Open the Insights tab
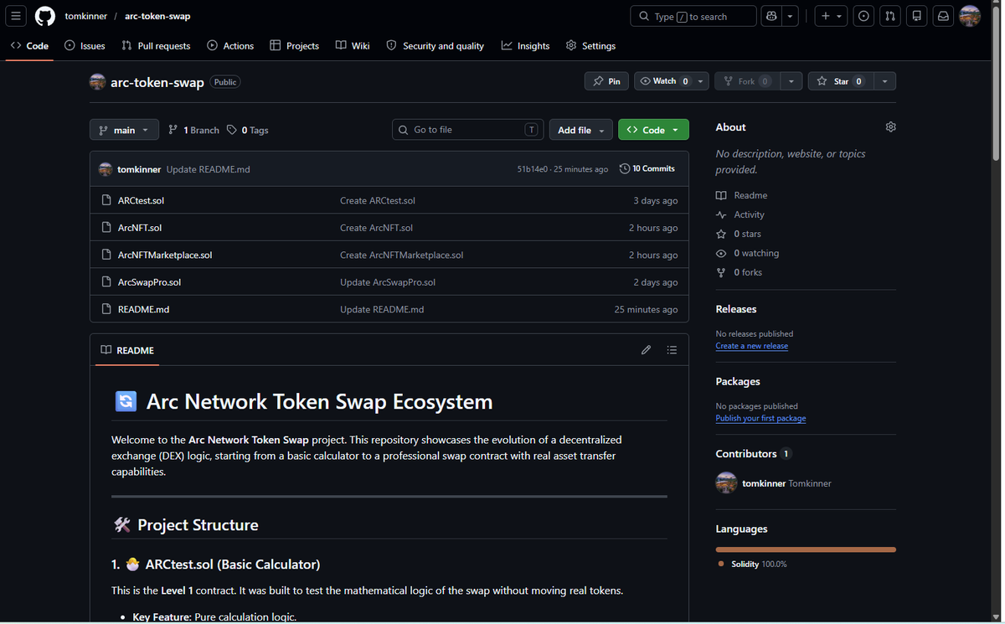 [x=525, y=45]
